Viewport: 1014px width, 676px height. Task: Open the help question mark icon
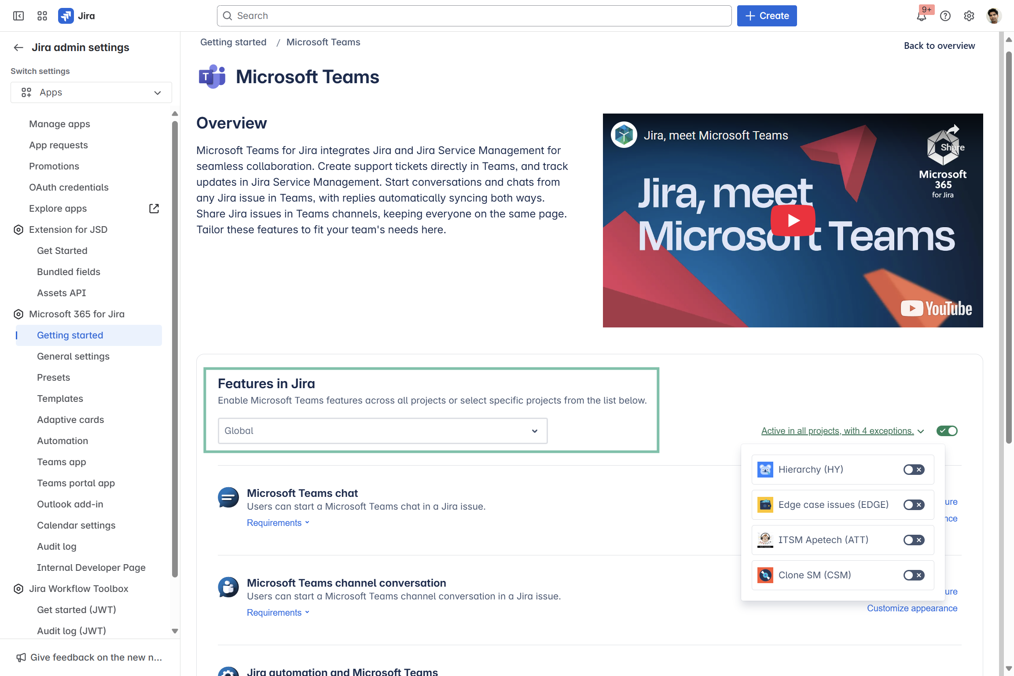pos(945,16)
